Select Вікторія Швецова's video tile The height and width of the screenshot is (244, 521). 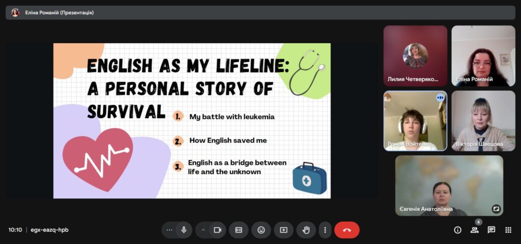point(483,121)
